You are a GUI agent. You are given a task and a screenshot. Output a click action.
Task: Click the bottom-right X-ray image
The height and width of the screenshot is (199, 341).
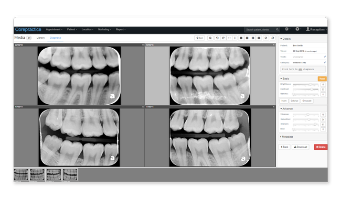coord(210,138)
